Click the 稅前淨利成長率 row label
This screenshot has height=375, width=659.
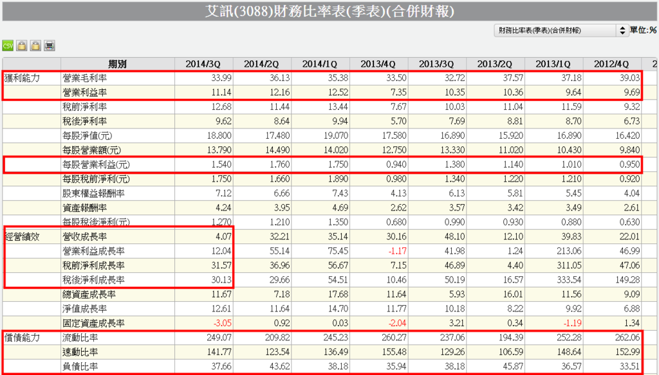point(93,266)
